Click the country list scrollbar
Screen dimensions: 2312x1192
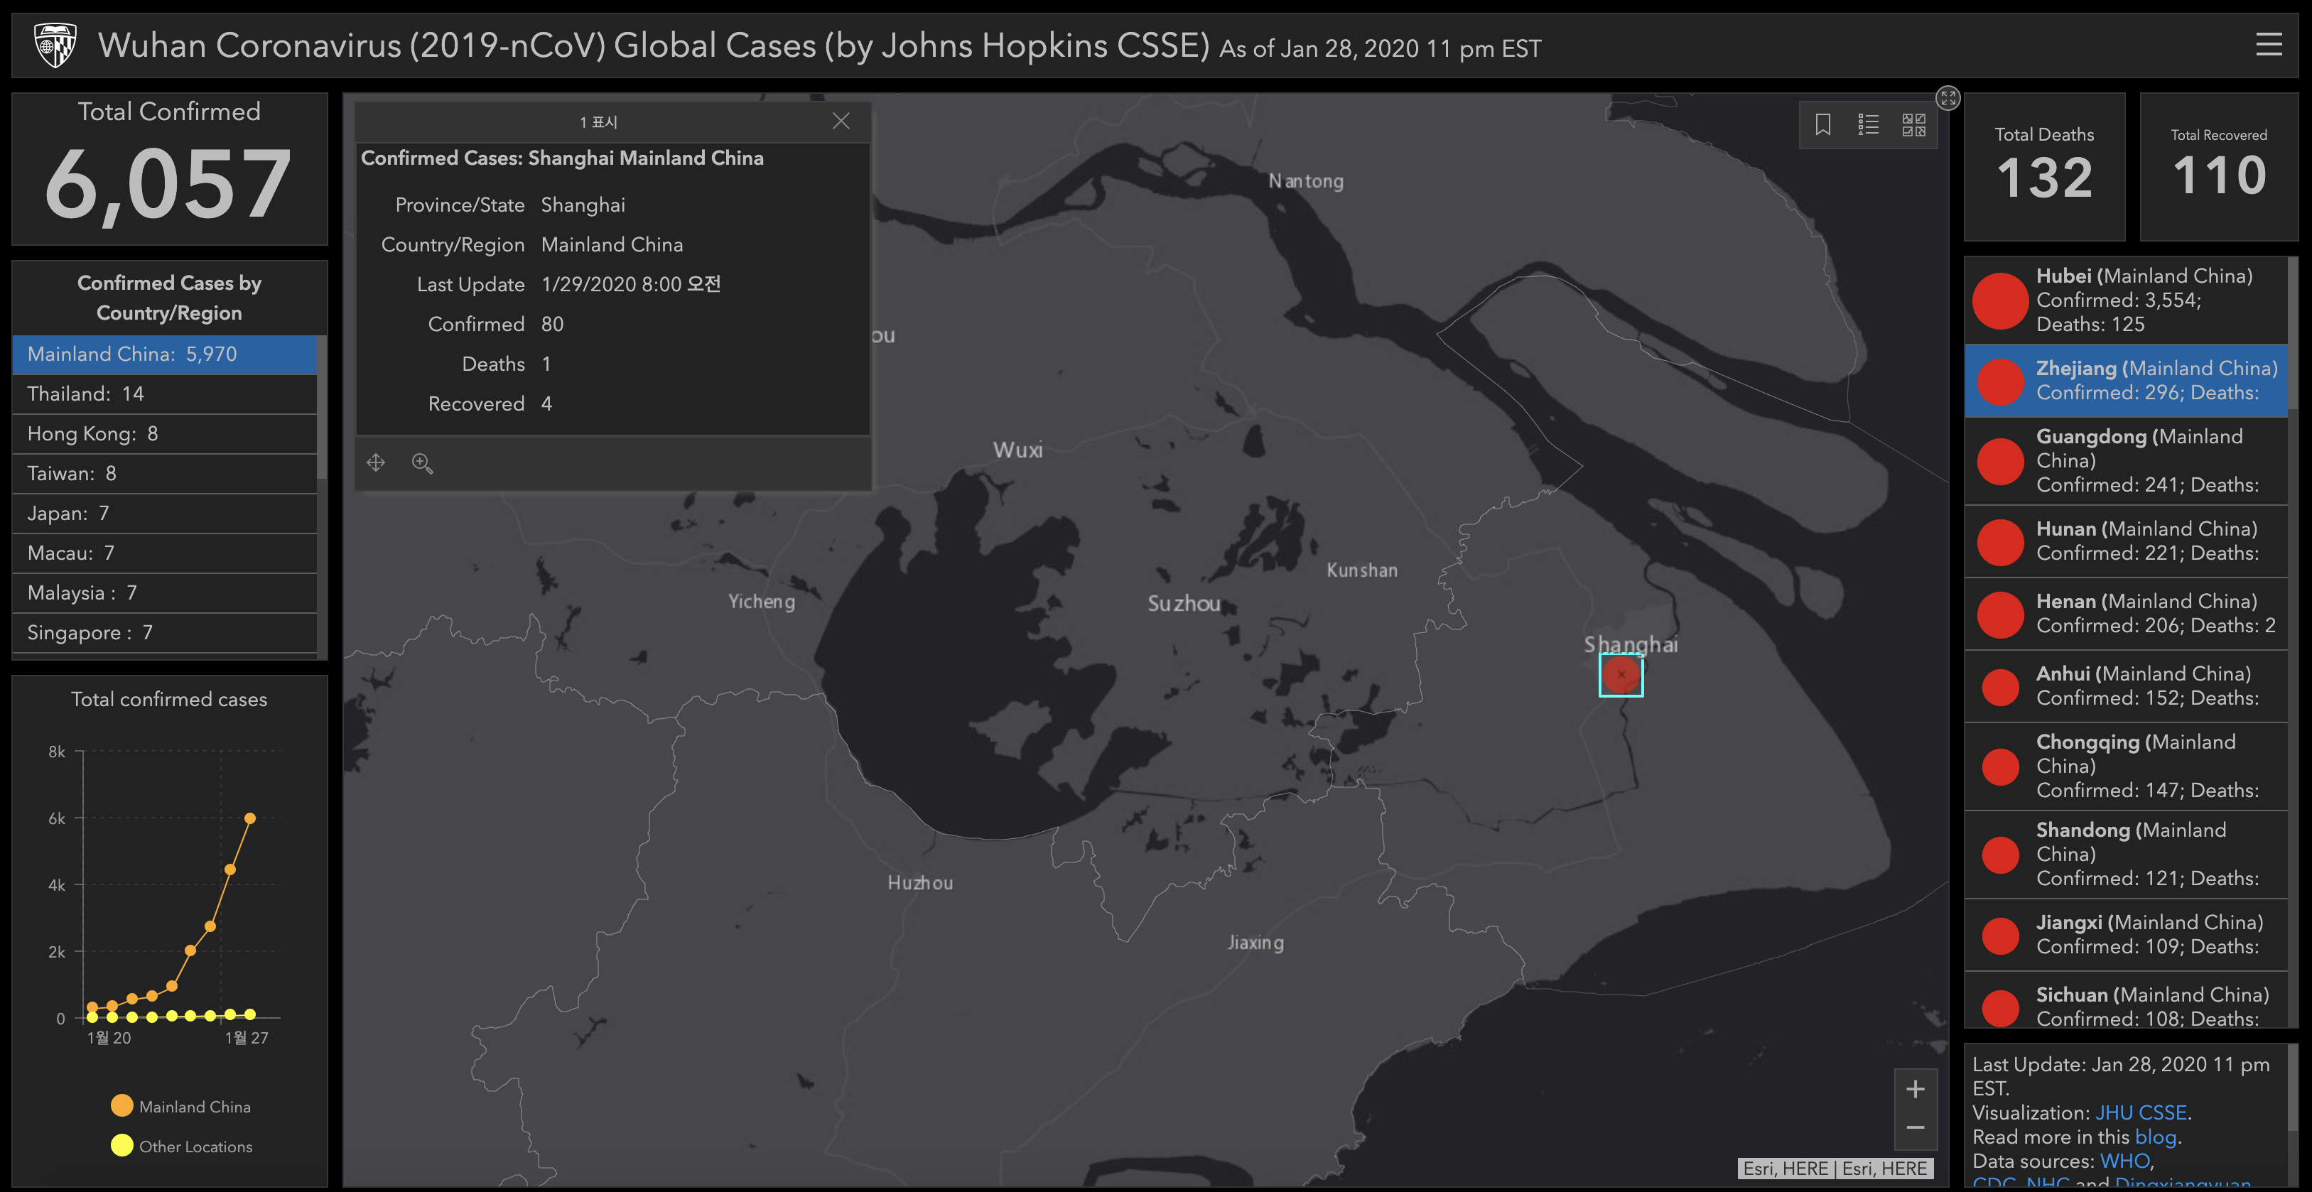[x=322, y=408]
